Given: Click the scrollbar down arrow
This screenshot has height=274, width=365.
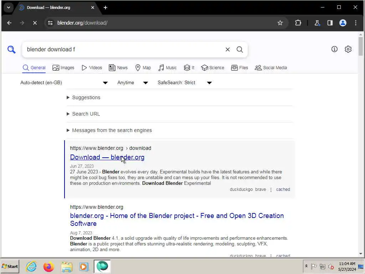Looking at the screenshot, I should 361,254.
